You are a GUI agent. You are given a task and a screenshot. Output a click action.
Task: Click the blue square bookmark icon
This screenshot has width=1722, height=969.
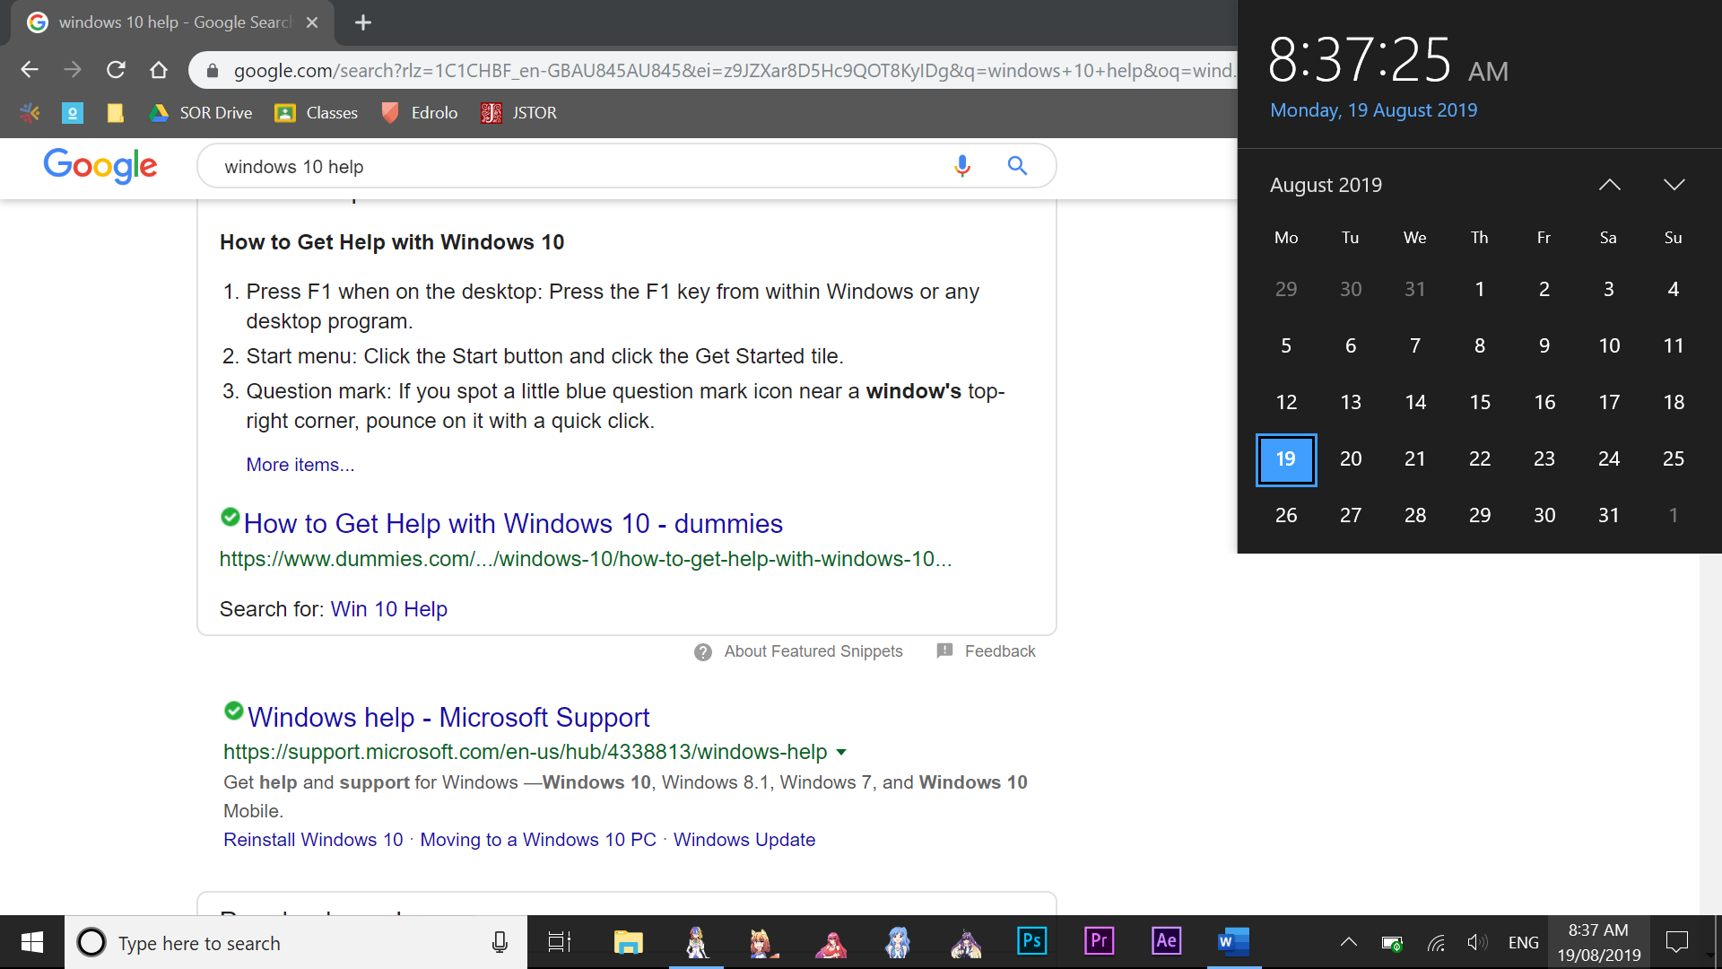[73, 113]
